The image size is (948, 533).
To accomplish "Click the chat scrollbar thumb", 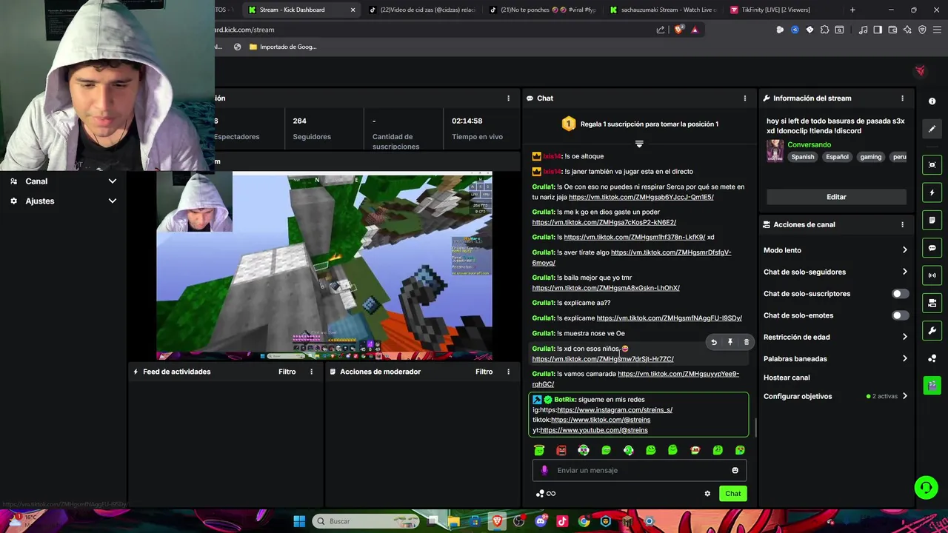I will pos(755,428).
